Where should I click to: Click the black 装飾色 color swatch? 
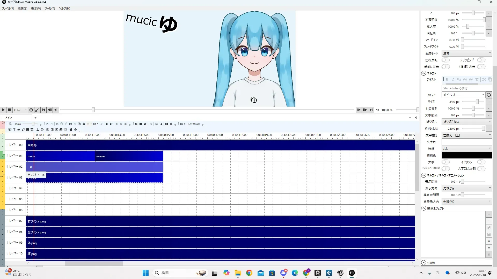(466, 155)
